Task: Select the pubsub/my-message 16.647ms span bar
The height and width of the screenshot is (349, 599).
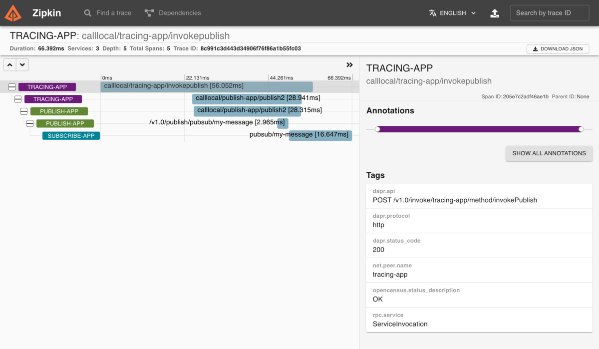Action: tap(320, 135)
